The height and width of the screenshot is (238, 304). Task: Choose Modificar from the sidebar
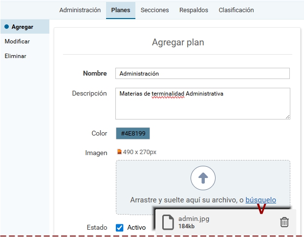coord(17,41)
